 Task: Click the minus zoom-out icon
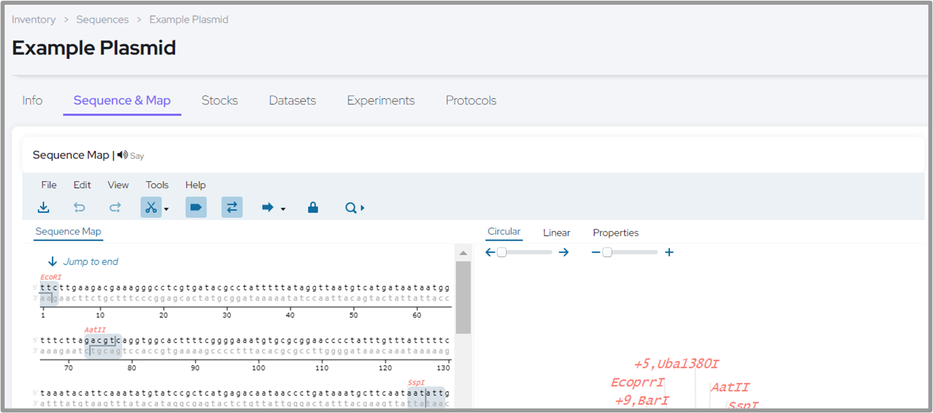click(x=596, y=252)
